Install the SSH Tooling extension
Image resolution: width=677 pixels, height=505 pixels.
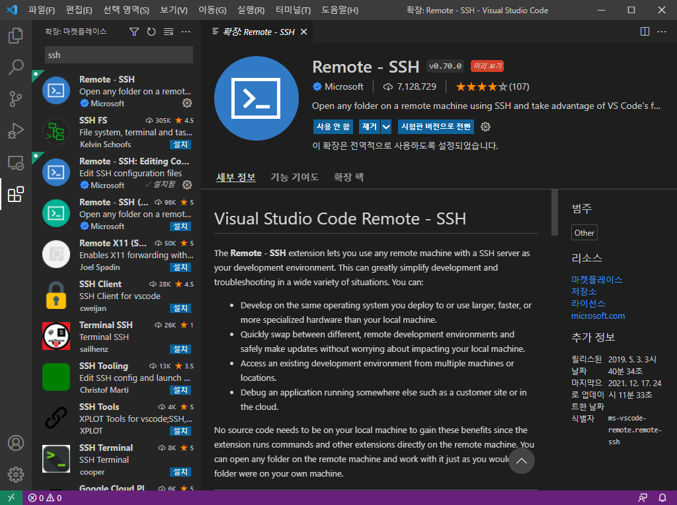180,390
